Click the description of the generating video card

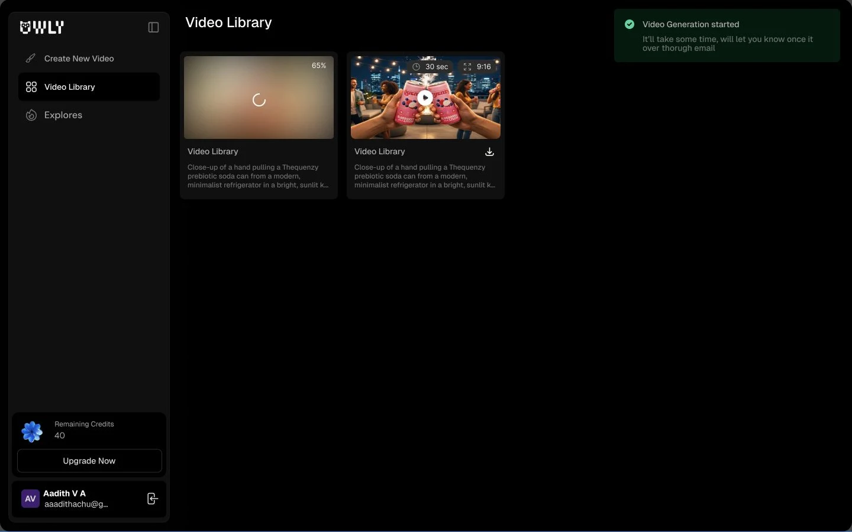click(258, 176)
